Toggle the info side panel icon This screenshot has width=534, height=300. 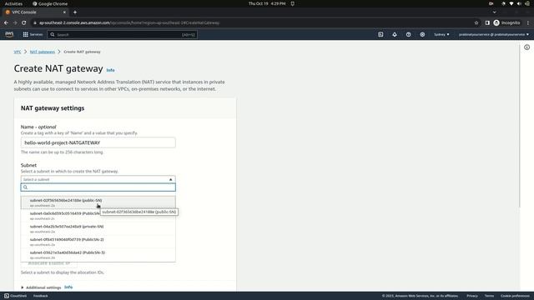[526, 47]
